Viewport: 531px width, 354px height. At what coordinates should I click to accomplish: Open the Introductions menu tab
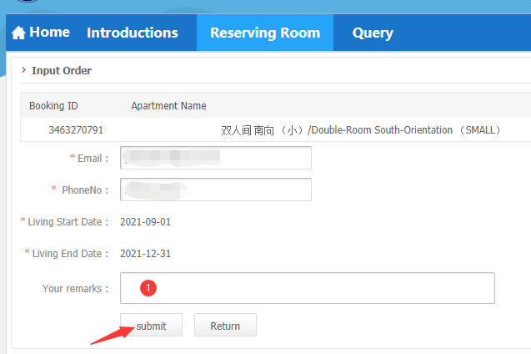pyautogui.click(x=132, y=33)
